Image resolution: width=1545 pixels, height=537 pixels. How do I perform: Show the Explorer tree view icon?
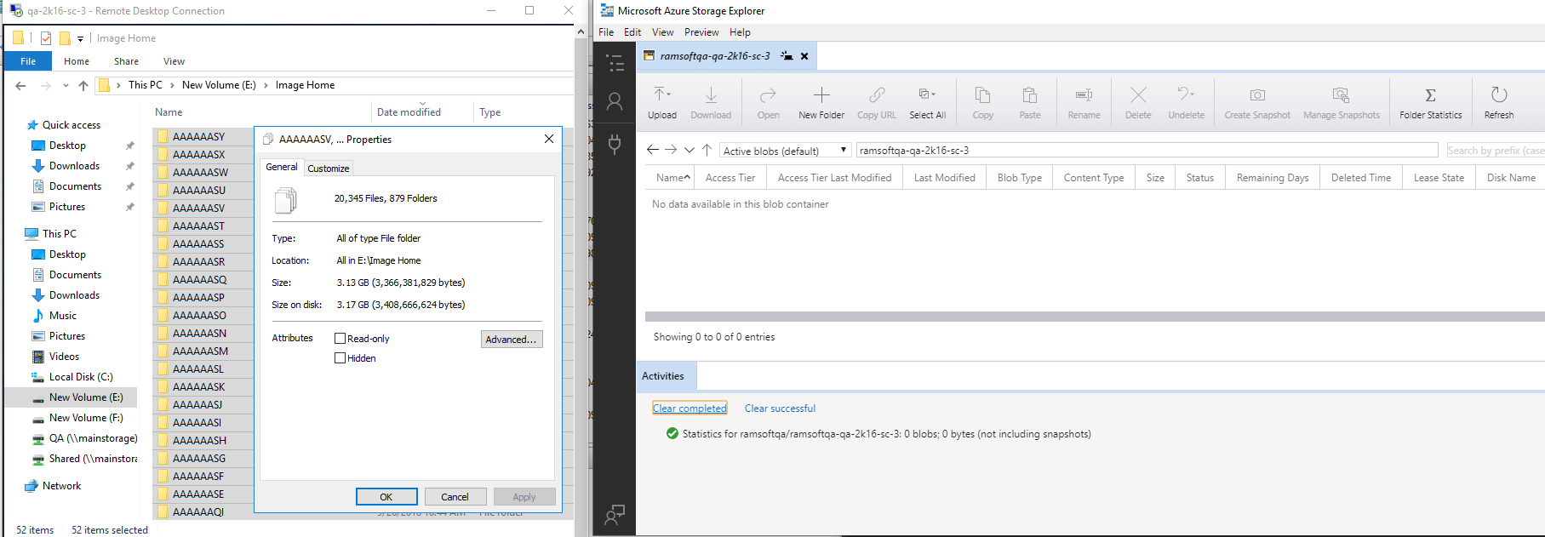(615, 63)
